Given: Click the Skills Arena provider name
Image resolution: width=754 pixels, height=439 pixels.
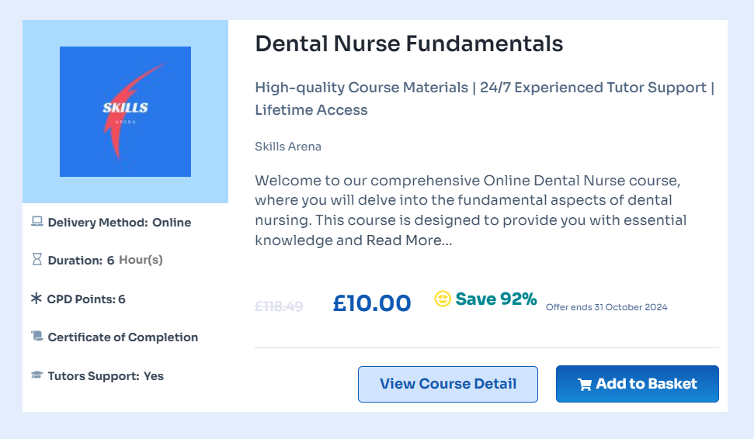Looking at the screenshot, I should (x=287, y=147).
